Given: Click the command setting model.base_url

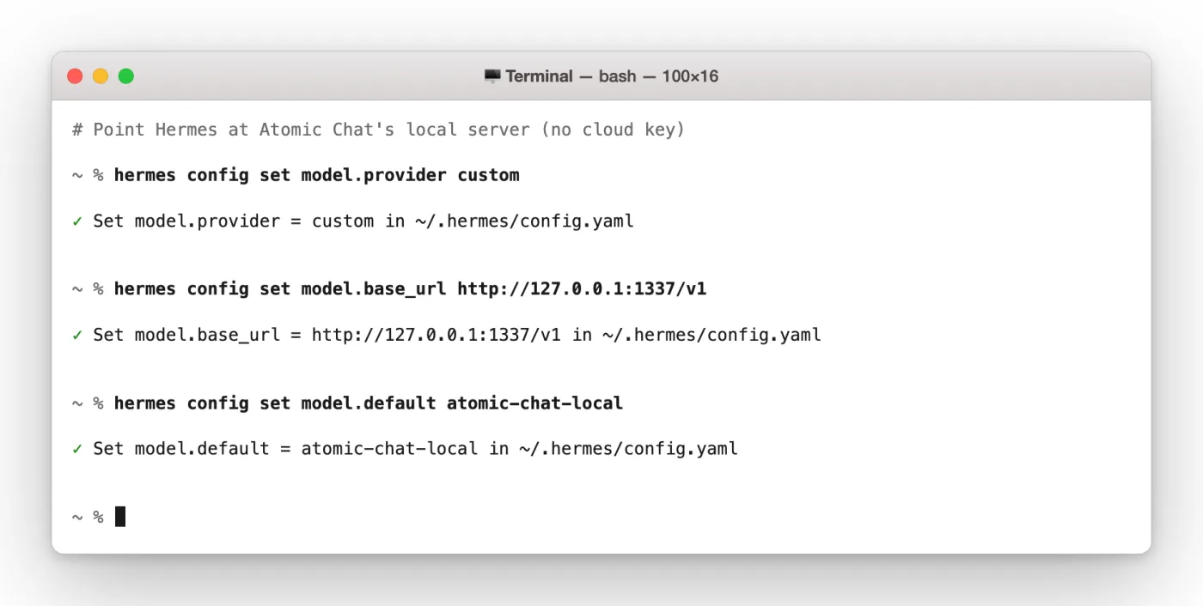Looking at the screenshot, I should pos(410,289).
